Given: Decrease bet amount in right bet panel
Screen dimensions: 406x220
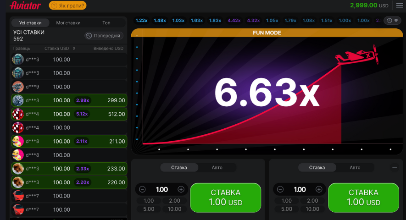Looking at the screenshot, I should [x=280, y=189].
